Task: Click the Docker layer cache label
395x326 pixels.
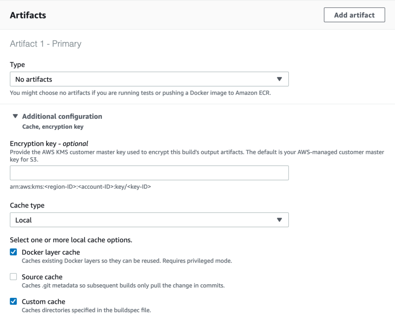Action: 51,252
